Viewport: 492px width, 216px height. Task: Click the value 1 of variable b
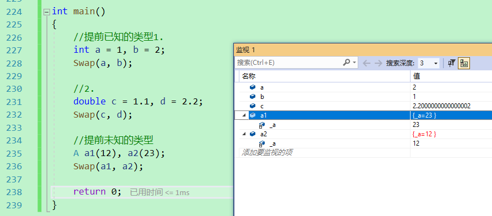click(414, 97)
